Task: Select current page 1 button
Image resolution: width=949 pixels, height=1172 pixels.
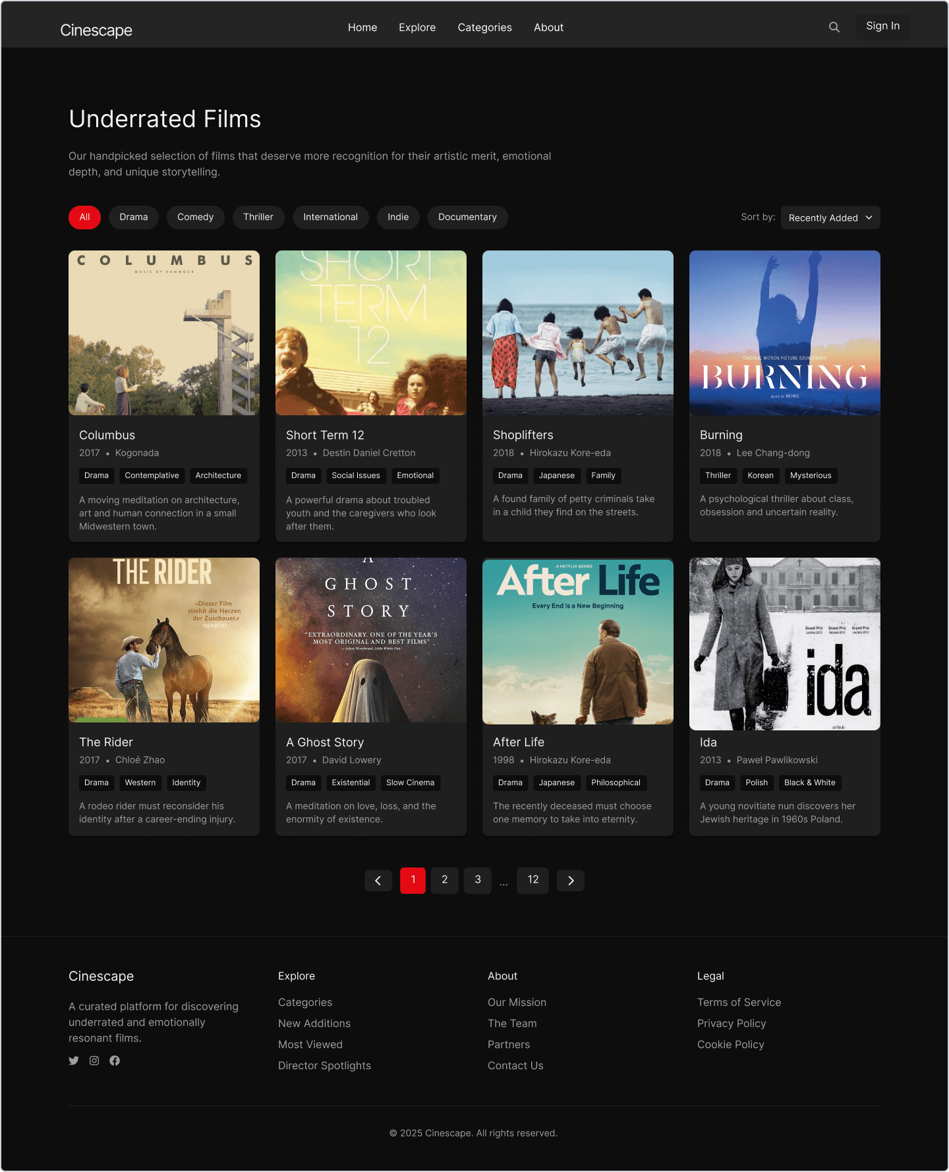Action: 413,881
